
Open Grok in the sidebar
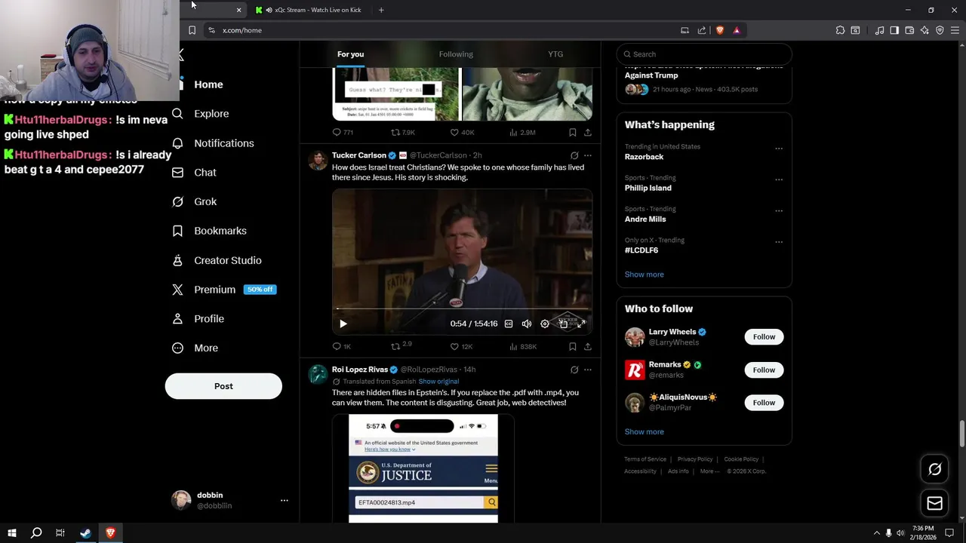195,202
